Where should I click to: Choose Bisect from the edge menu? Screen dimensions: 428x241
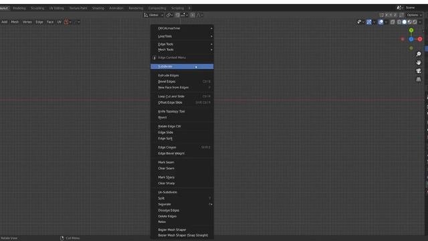pyautogui.click(x=182, y=118)
